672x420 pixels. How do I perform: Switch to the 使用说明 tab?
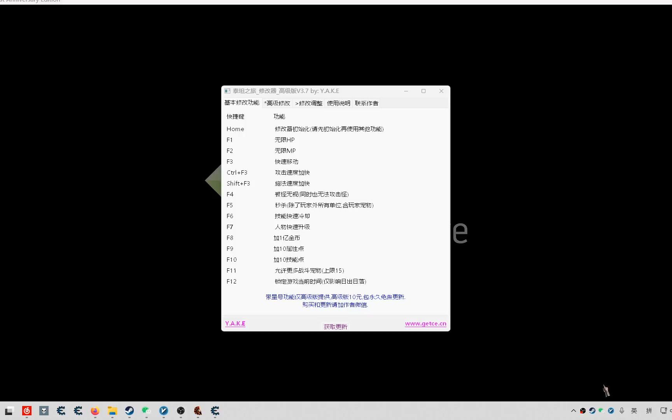tap(339, 103)
